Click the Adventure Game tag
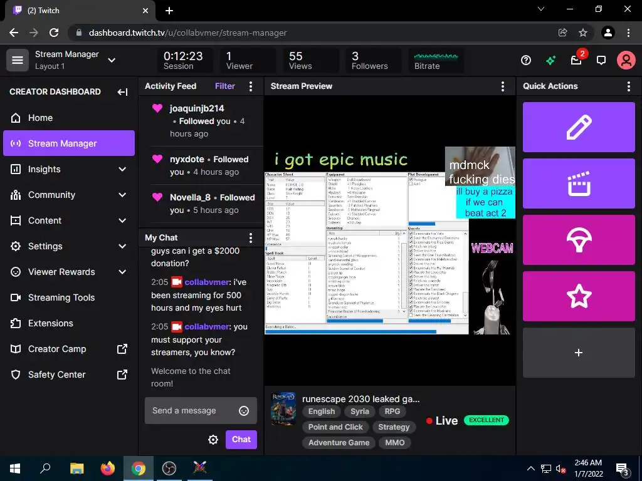Viewport: 642px width, 481px height. tap(339, 443)
